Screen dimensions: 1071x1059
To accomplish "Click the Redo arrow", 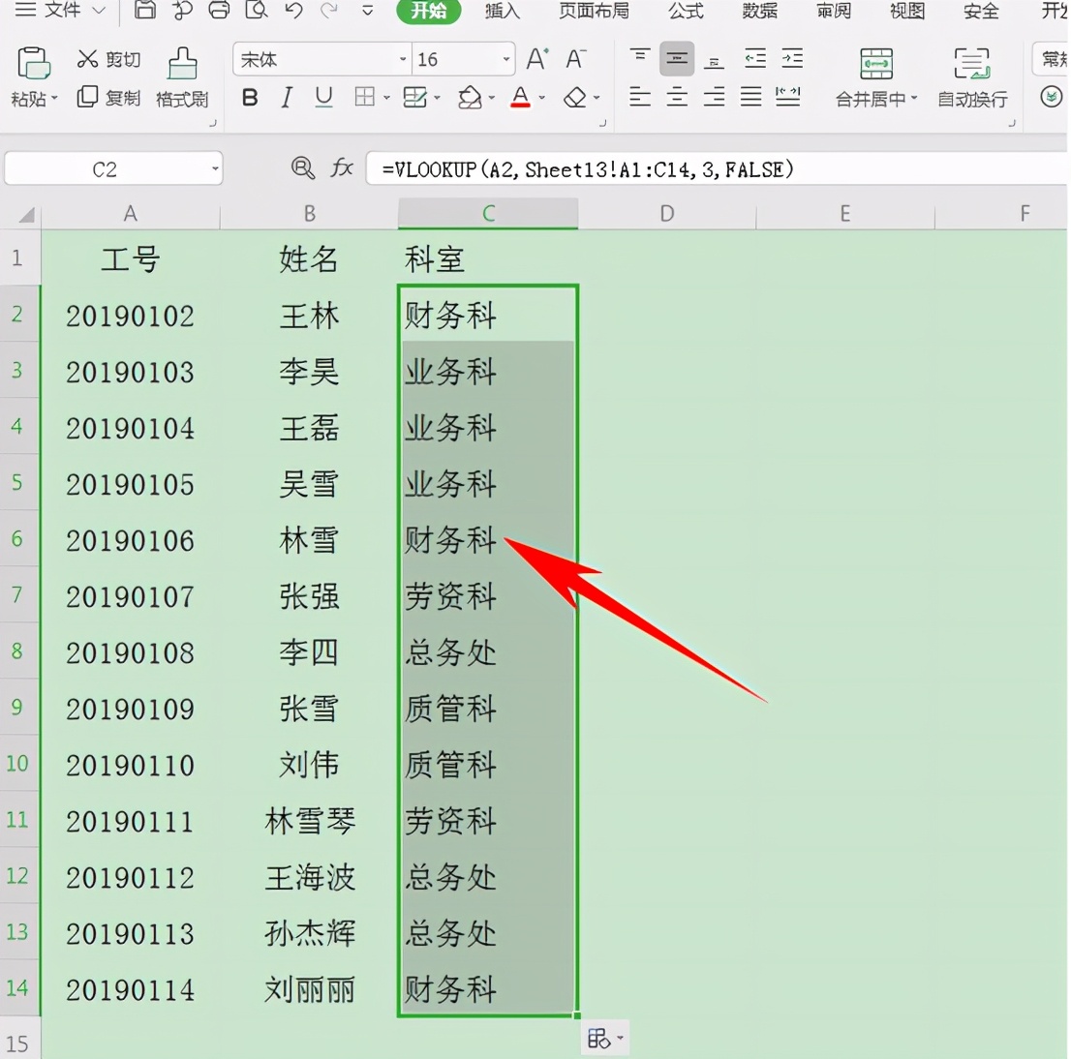I will [x=330, y=10].
